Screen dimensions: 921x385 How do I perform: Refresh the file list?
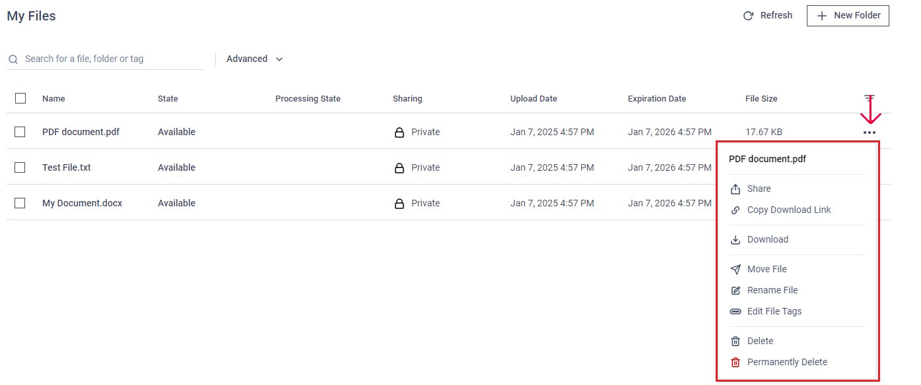[768, 16]
